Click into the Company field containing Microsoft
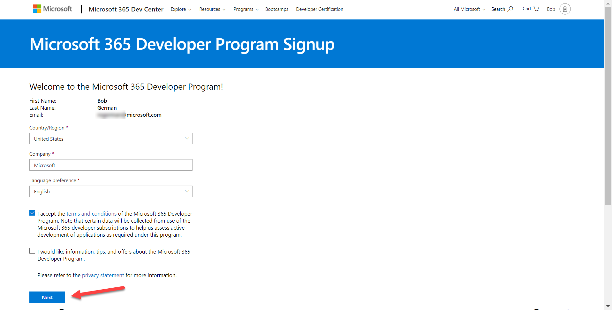This screenshot has height=310, width=612. click(111, 165)
